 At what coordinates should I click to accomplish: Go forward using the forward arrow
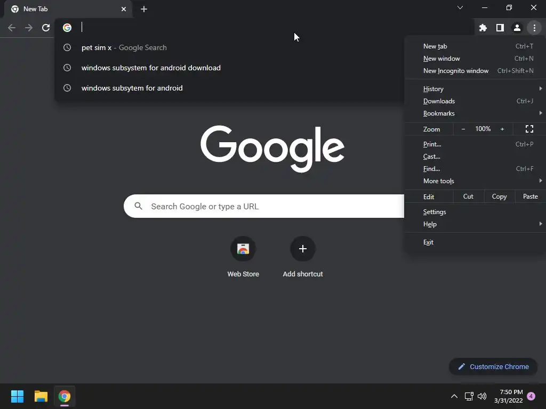(29, 28)
